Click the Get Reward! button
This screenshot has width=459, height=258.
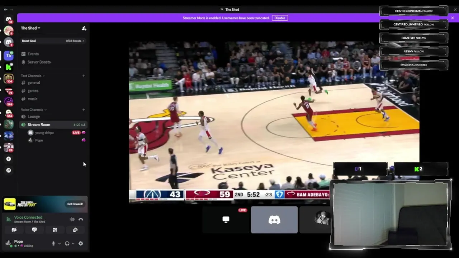point(75,204)
